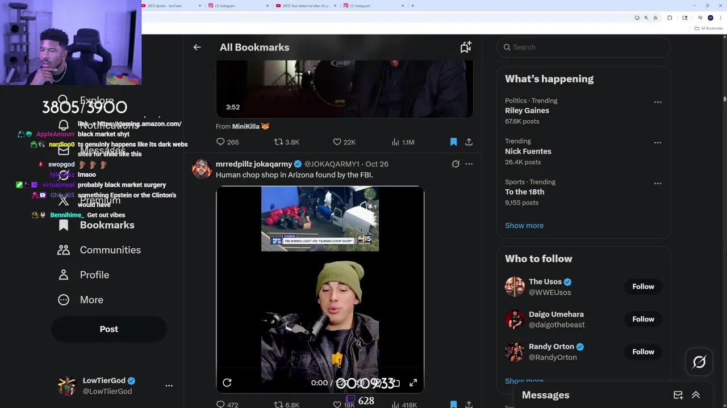Image resolution: width=727 pixels, height=408 pixels.
Task: Repost the chop shop post (6.8K)
Action: [286, 405]
